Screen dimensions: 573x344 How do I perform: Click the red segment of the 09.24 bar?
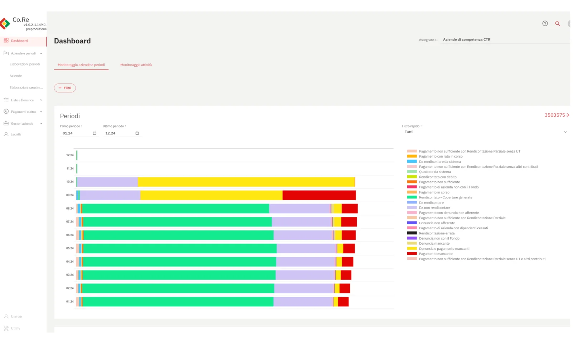319,195
